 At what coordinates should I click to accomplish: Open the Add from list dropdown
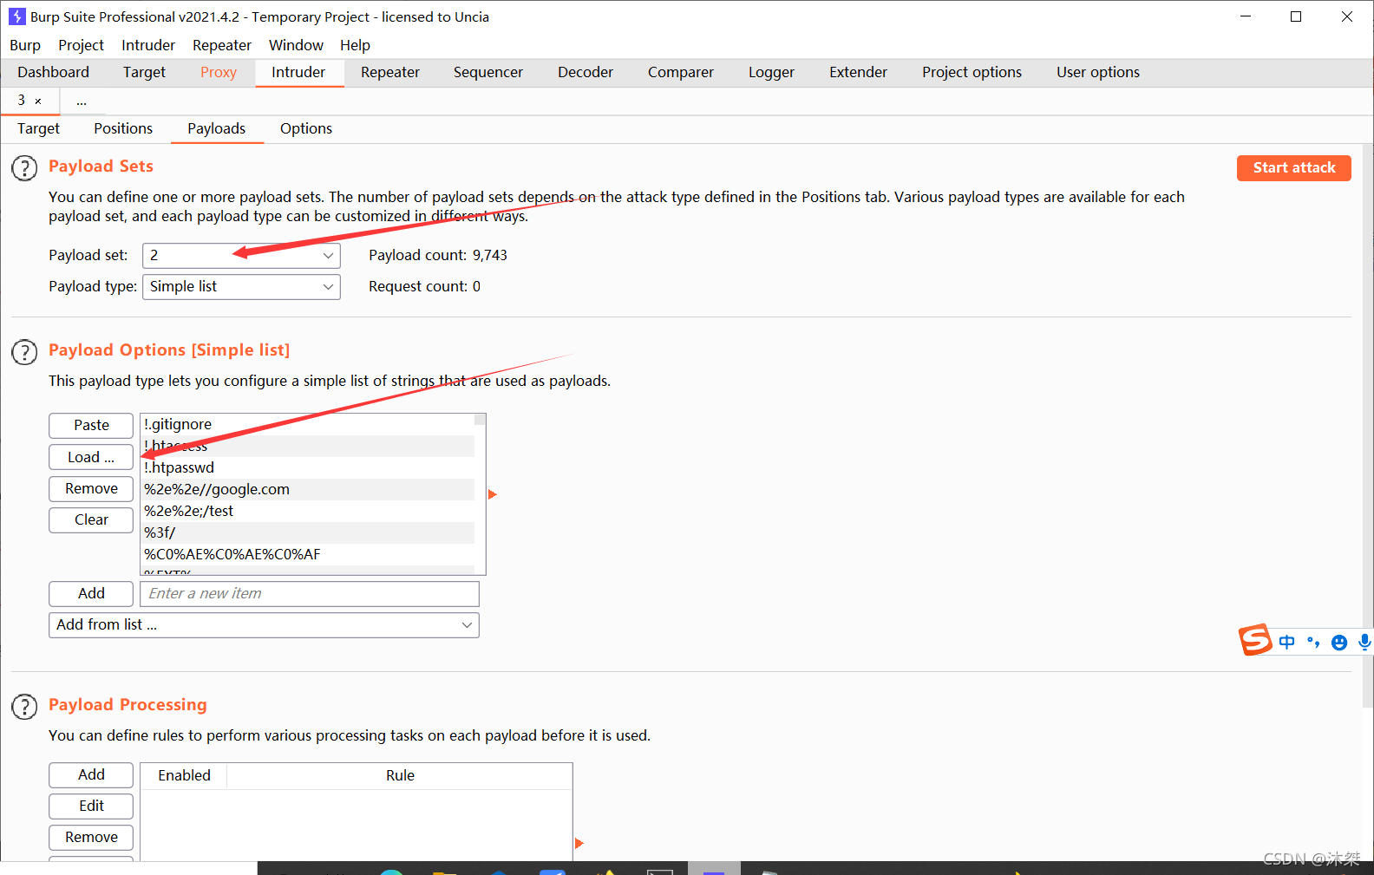pos(264,625)
